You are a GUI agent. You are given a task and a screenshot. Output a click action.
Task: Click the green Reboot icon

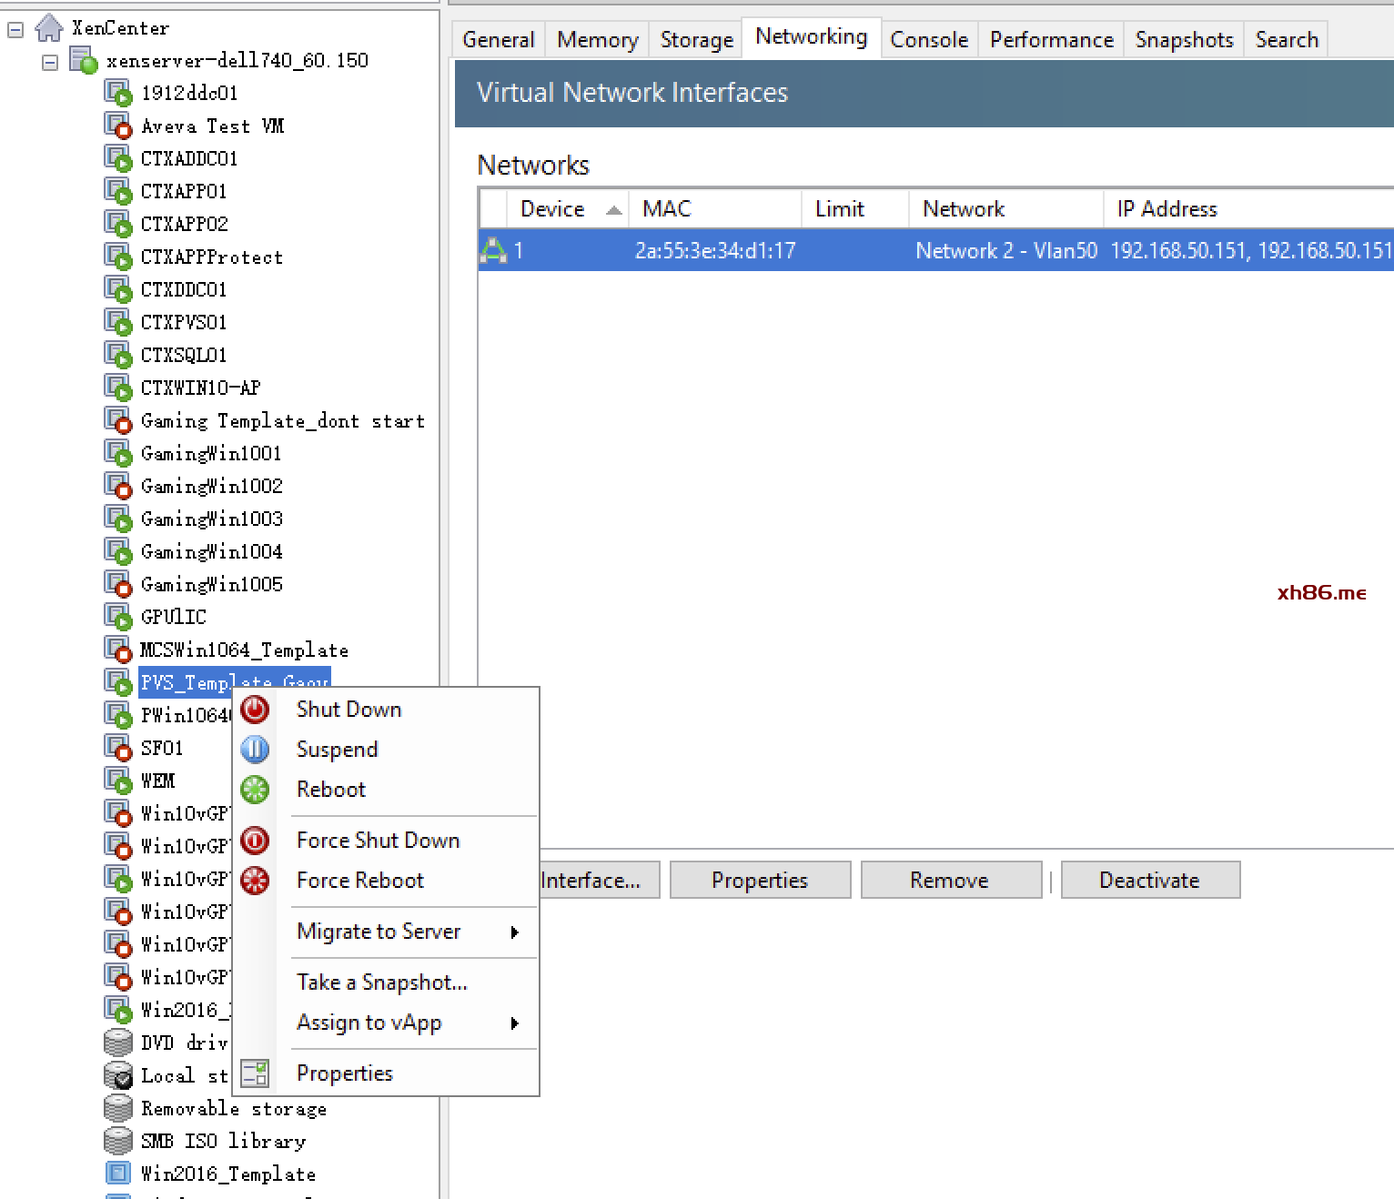pyautogui.click(x=255, y=790)
